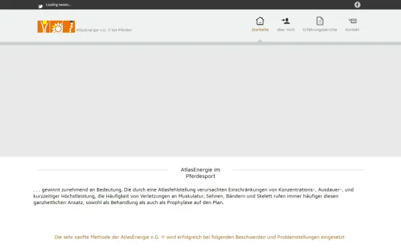
Task: Click the 'Loading tweets...' text
Action: coord(58,5)
